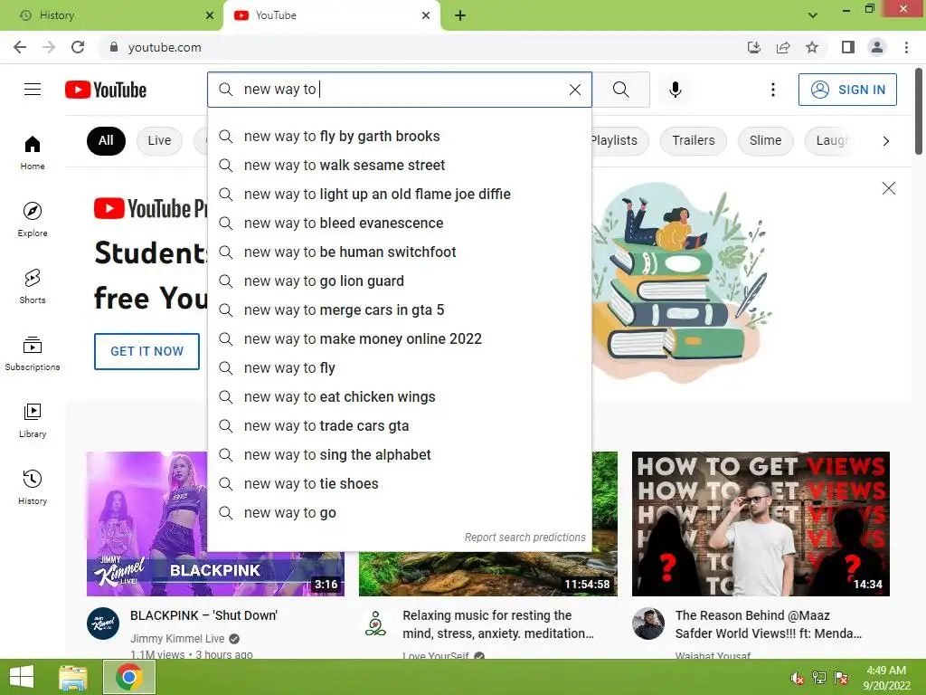The width and height of the screenshot is (926, 695).
Task: Choose suggestion 'new way to walk sesame street'
Action: (x=399, y=165)
